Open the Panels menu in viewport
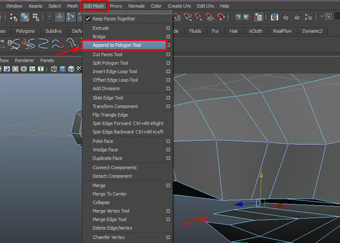The height and width of the screenshot is (243, 340). click(47, 60)
